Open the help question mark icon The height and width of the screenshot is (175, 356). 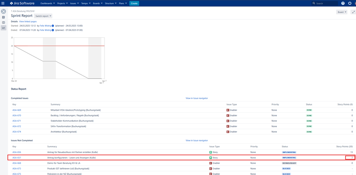tap(343, 4)
